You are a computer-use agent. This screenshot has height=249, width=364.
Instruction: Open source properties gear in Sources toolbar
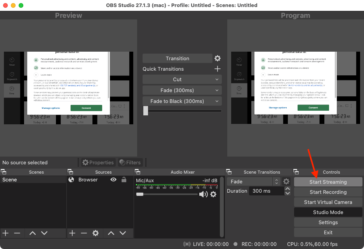point(96,233)
